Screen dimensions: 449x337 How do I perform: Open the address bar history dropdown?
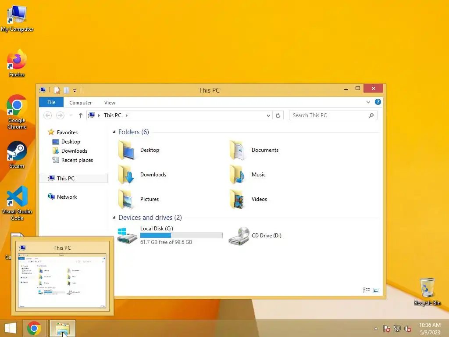[x=268, y=115]
